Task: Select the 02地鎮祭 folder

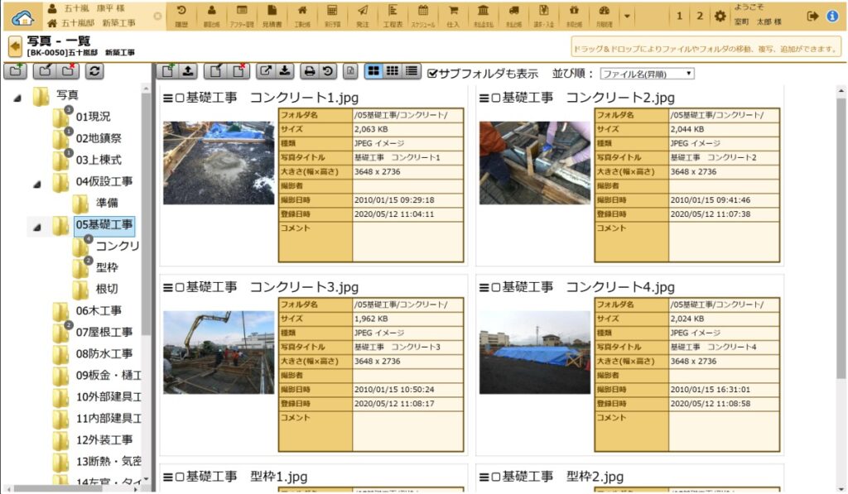Action: pos(99,138)
